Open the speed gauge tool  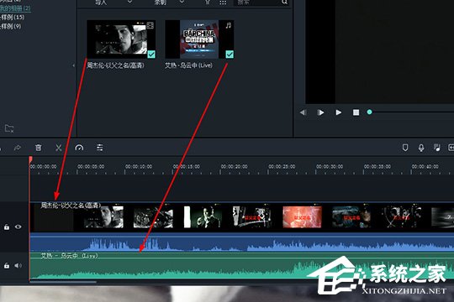(x=79, y=148)
